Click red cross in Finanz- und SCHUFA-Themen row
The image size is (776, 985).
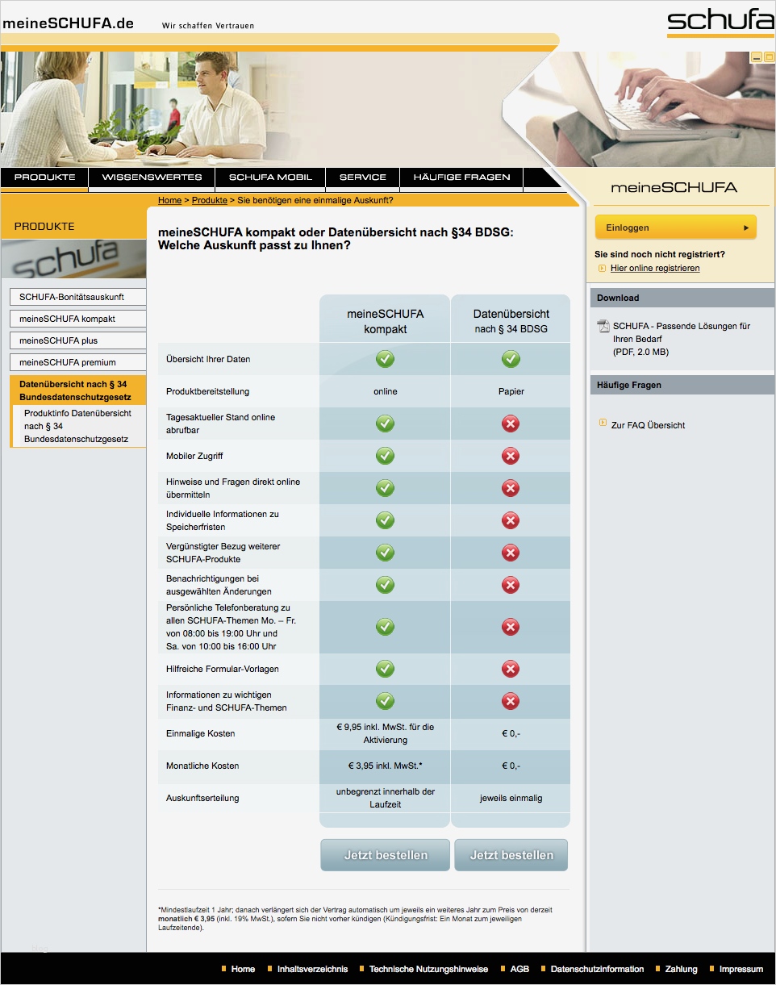511,701
